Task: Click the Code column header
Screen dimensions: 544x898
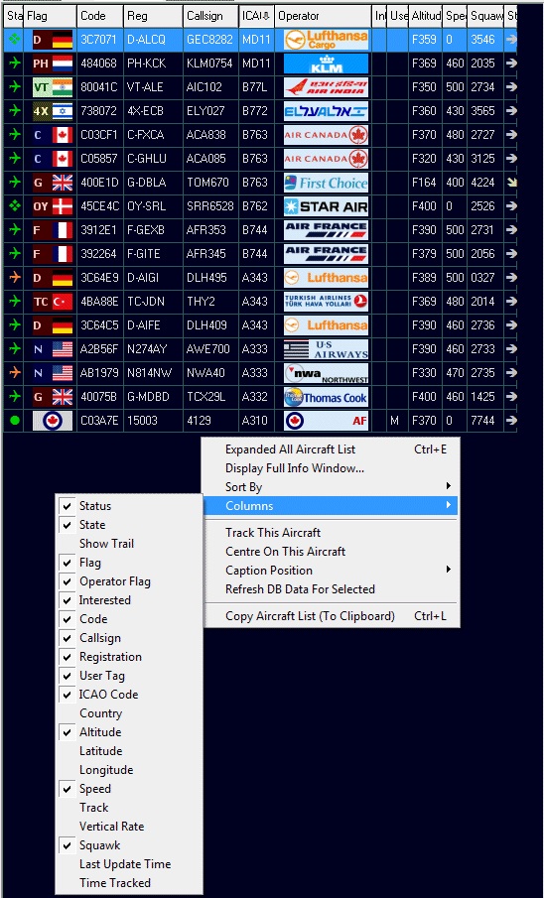Action: point(99,16)
